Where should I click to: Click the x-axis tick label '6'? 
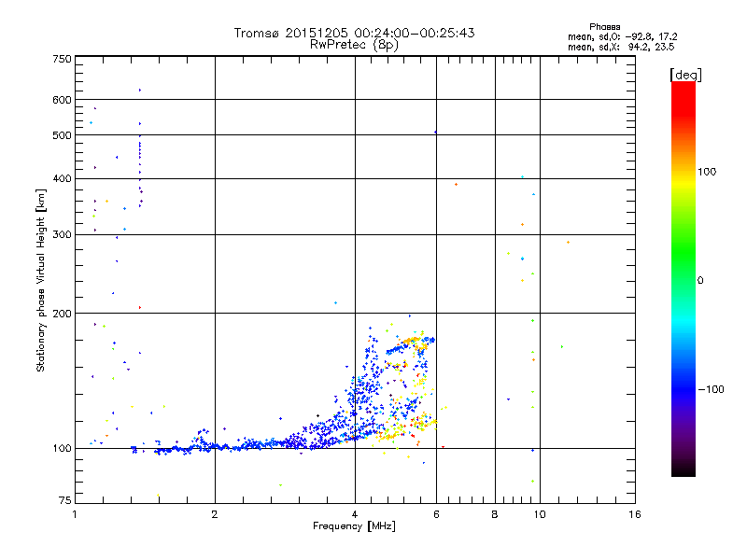click(436, 514)
